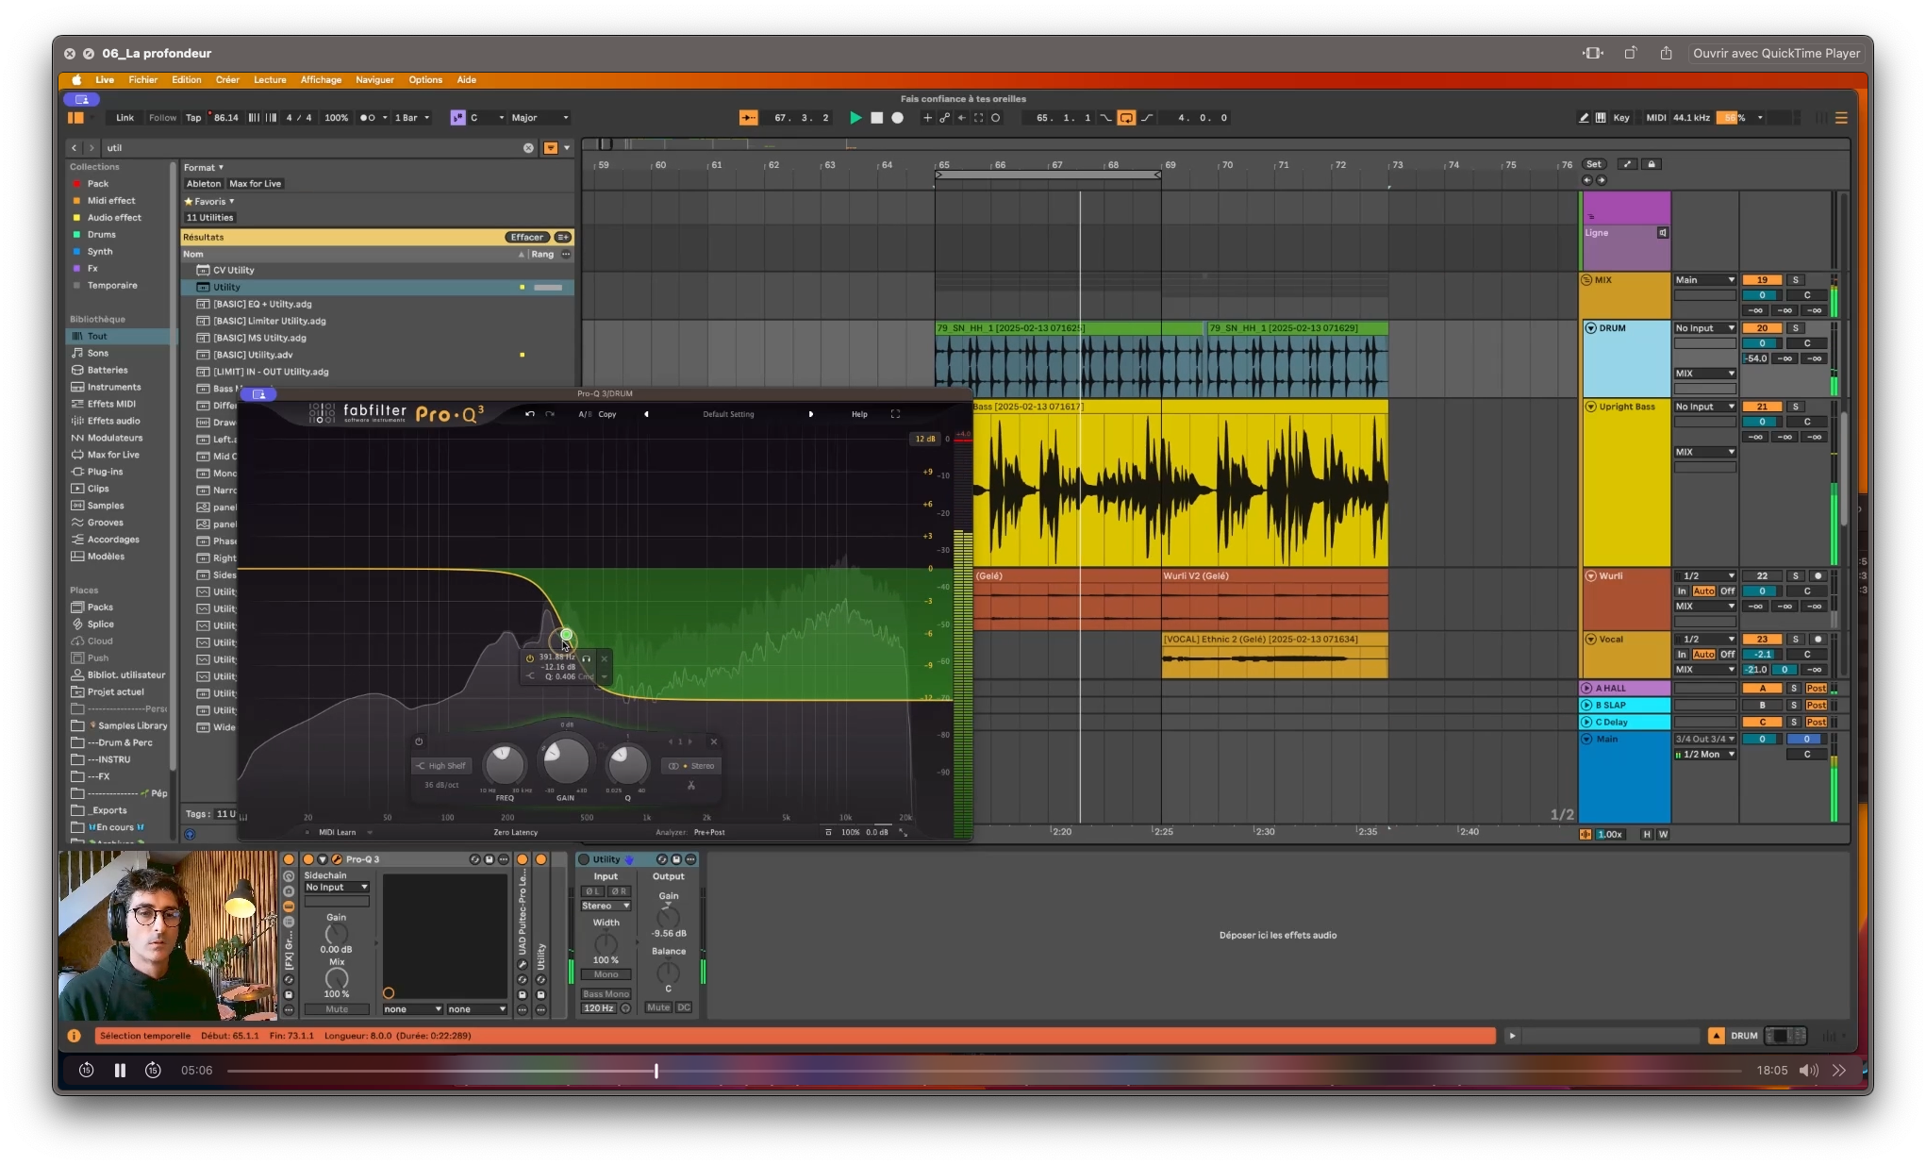Open the browser filter view button
The height and width of the screenshot is (1165, 1926).
[x=551, y=148]
